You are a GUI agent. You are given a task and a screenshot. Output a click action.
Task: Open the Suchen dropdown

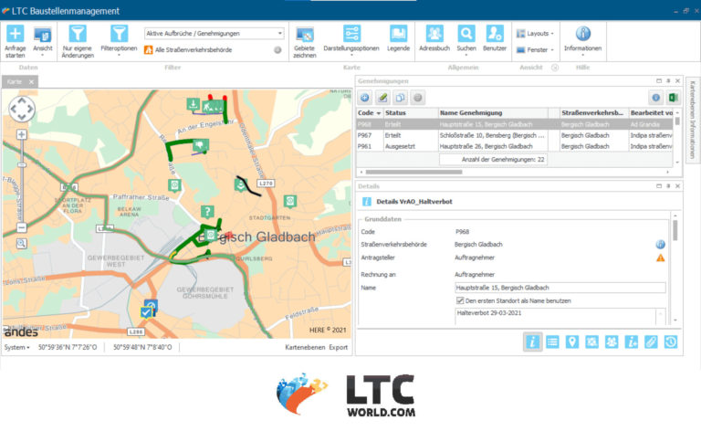coord(466,40)
